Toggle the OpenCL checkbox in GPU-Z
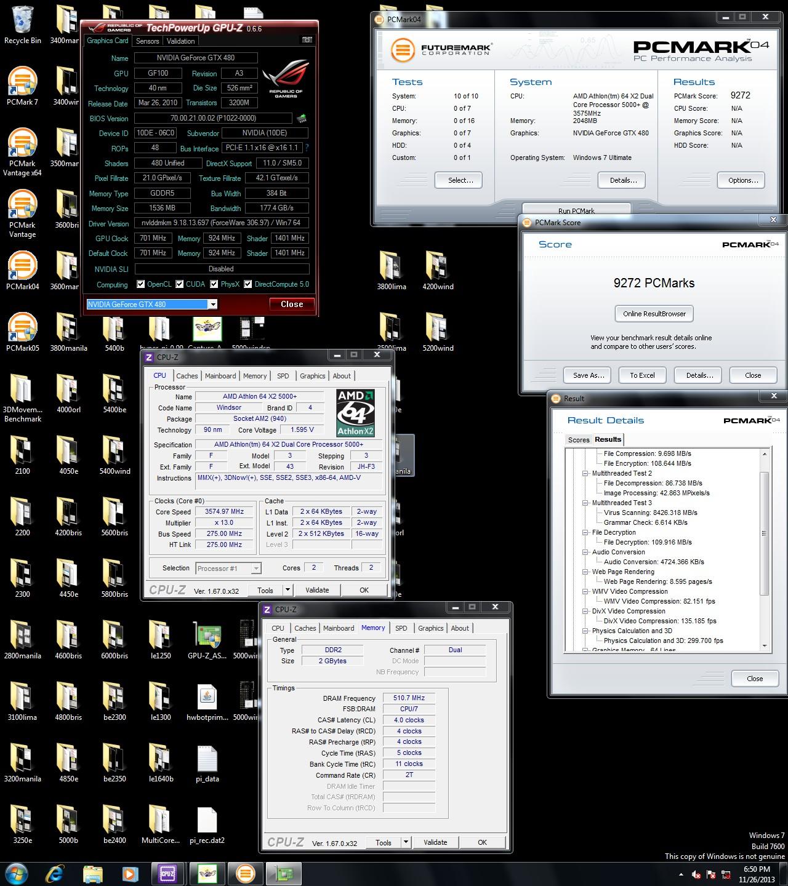Image resolution: width=788 pixels, height=886 pixels. point(141,284)
